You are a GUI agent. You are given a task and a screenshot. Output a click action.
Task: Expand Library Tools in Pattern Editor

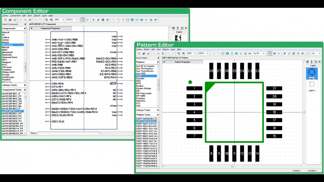point(158,110)
